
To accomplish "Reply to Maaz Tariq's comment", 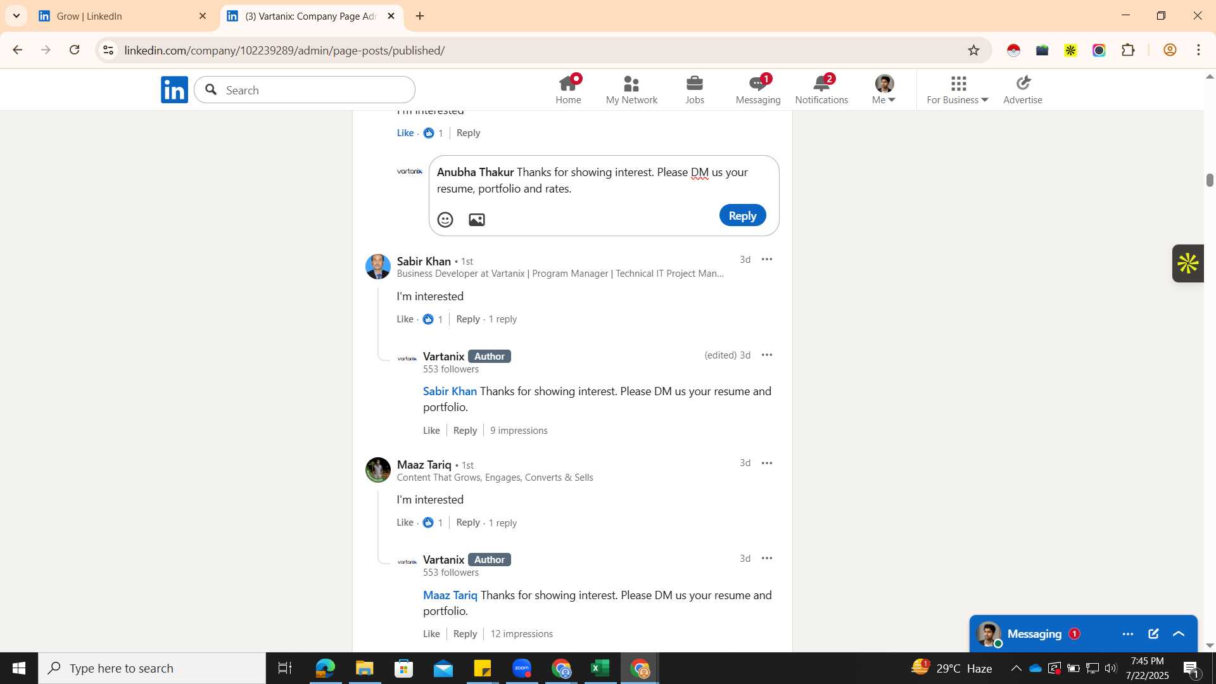I will click(x=468, y=522).
